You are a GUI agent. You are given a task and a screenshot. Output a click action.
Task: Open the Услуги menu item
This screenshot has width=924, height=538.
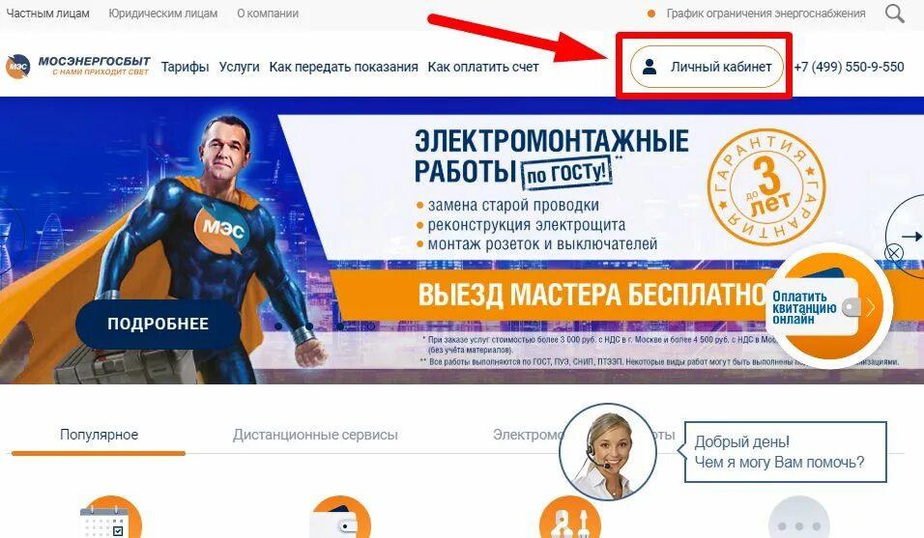240,67
